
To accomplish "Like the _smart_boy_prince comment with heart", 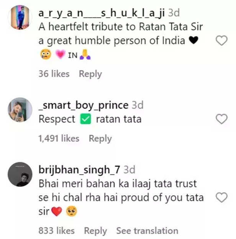I will pyautogui.click(x=221, y=119).
